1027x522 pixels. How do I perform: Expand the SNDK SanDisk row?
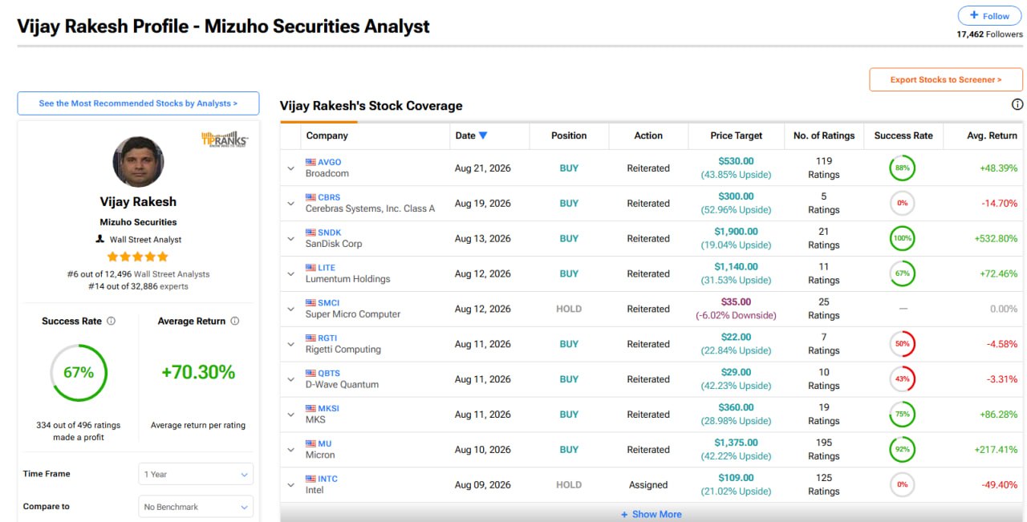(x=291, y=239)
